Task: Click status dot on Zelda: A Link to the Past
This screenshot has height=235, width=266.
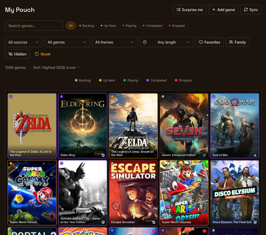Action: [11, 96]
